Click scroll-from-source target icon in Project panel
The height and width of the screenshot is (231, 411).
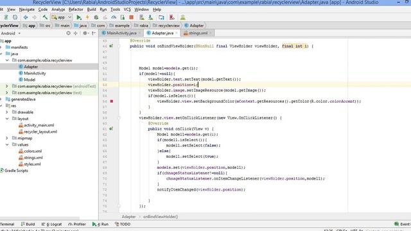pos(69,33)
